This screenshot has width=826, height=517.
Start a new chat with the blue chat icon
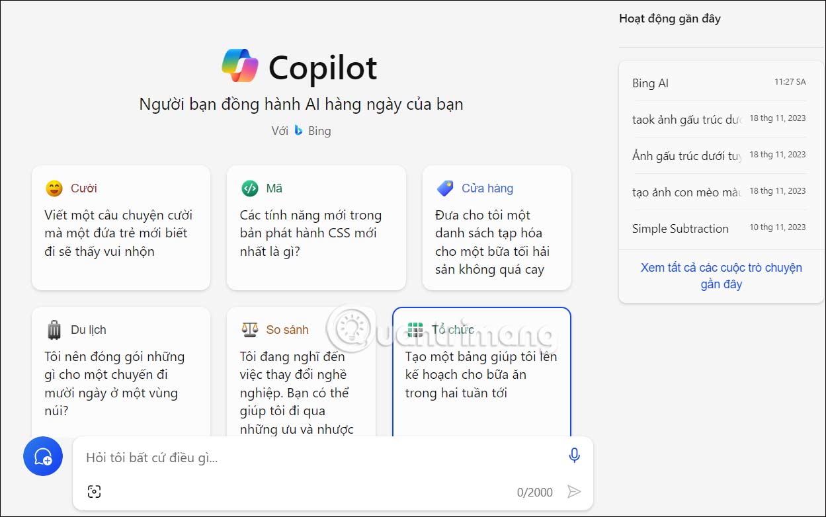(x=42, y=456)
